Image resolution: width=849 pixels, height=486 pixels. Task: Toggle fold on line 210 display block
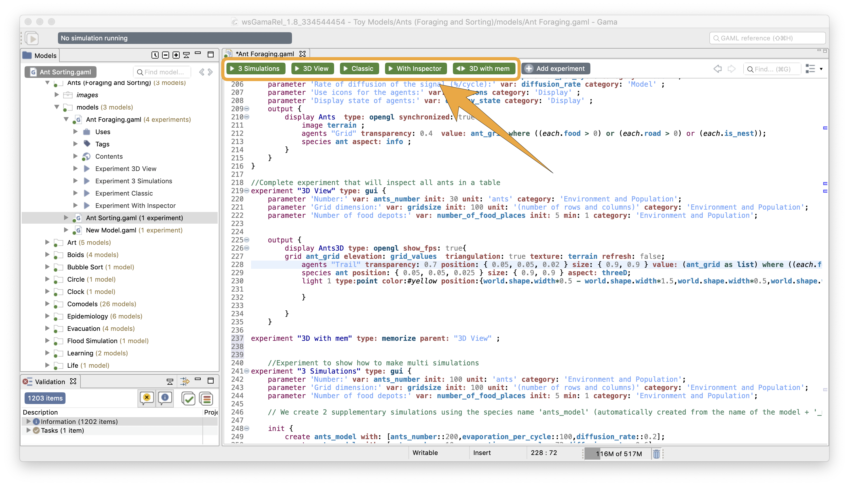tap(247, 117)
